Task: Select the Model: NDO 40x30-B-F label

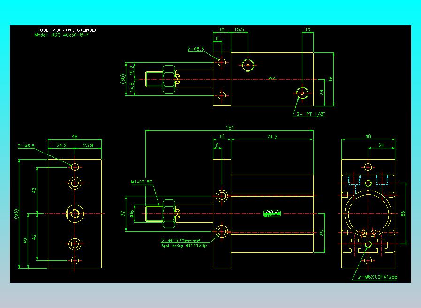Action: pyautogui.click(x=62, y=35)
